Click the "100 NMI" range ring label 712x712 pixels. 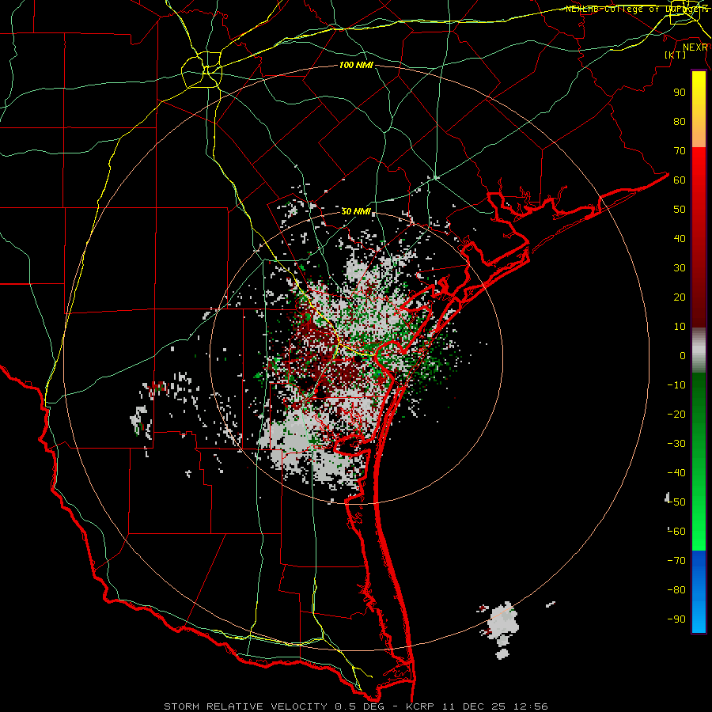coord(356,66)
